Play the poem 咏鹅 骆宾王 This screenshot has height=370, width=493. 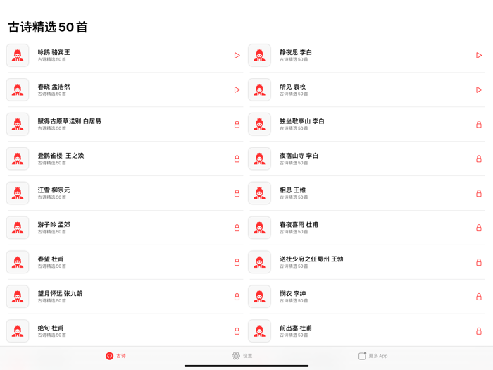237,56
